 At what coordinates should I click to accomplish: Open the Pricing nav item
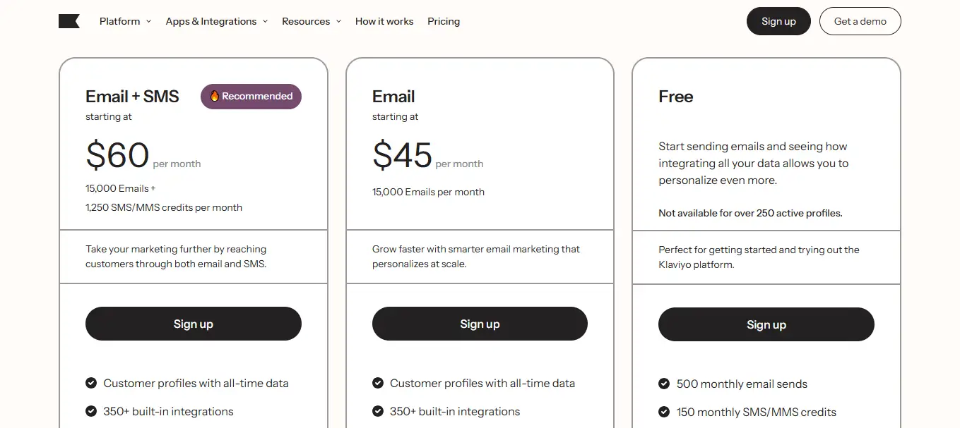pos(444,21)
